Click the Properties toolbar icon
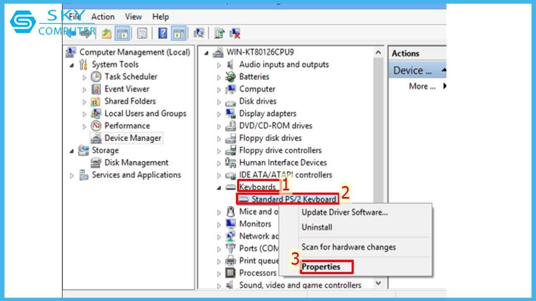 point(142,33)
